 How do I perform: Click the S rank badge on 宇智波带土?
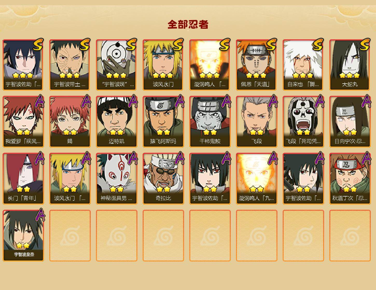85,44
